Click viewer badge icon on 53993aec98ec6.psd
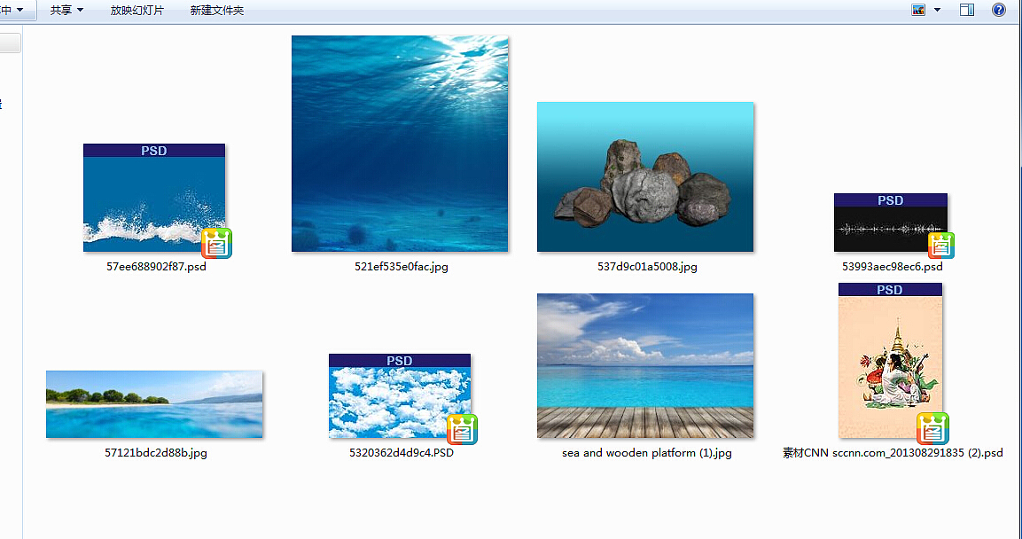Viewport: 1022px width, 539px height. 941,245
